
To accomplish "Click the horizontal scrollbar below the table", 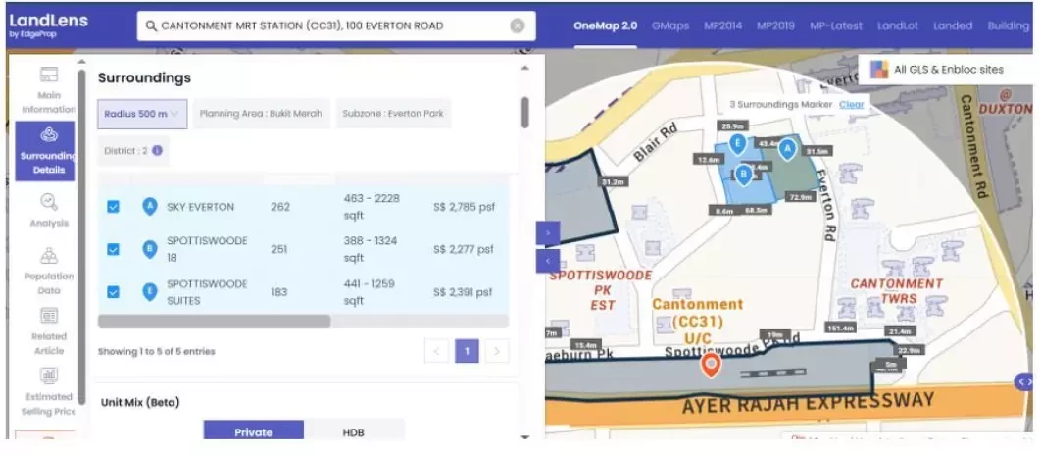I will pyautogui.click(x=215, y=321).
